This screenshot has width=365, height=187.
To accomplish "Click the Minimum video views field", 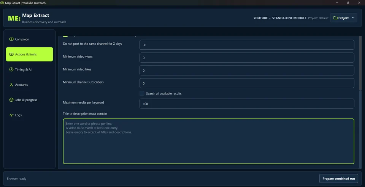I will click(x=247, y=58).
